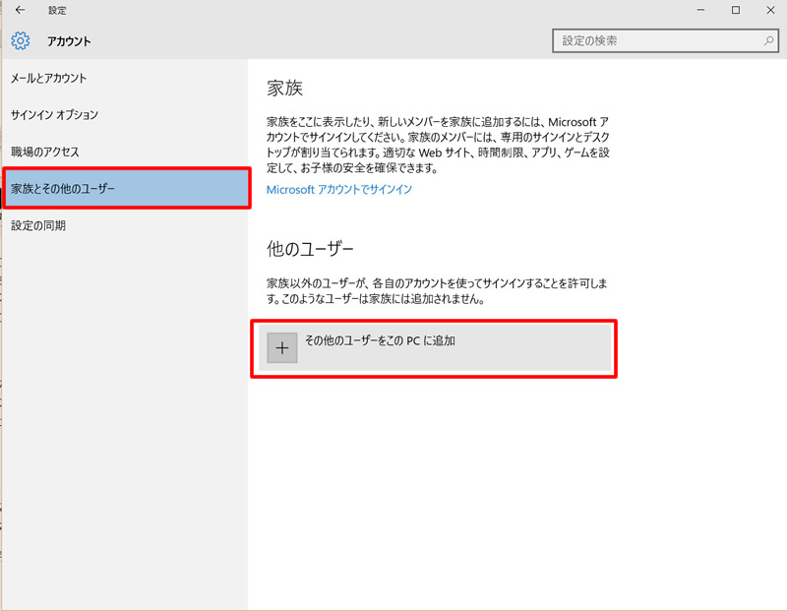The width and height of the screenshot is (787, 611).
Task: Close the Settings window
Action: pos(770,10)
